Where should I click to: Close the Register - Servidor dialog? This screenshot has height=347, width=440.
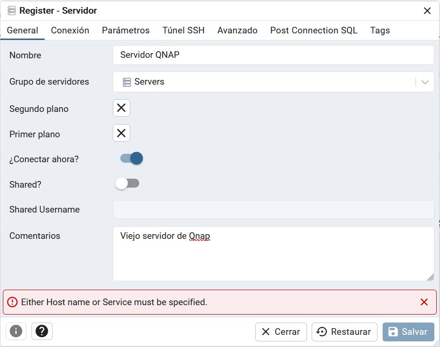pos(427,11)
